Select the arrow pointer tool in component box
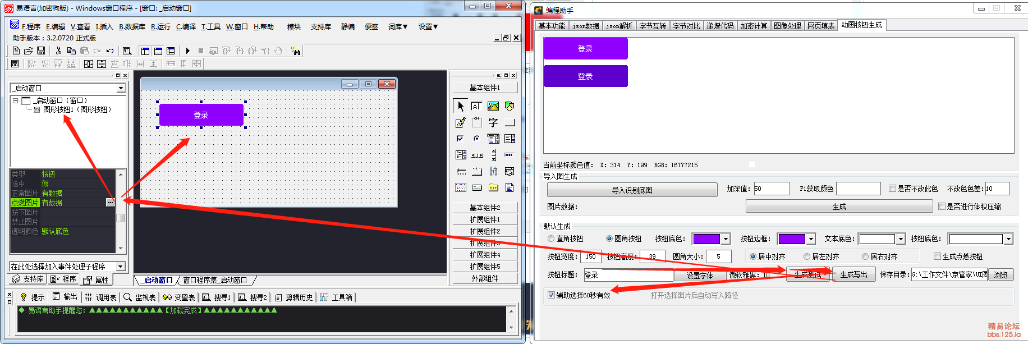This screenshot has width=1028, height=344. pos(461,106)
